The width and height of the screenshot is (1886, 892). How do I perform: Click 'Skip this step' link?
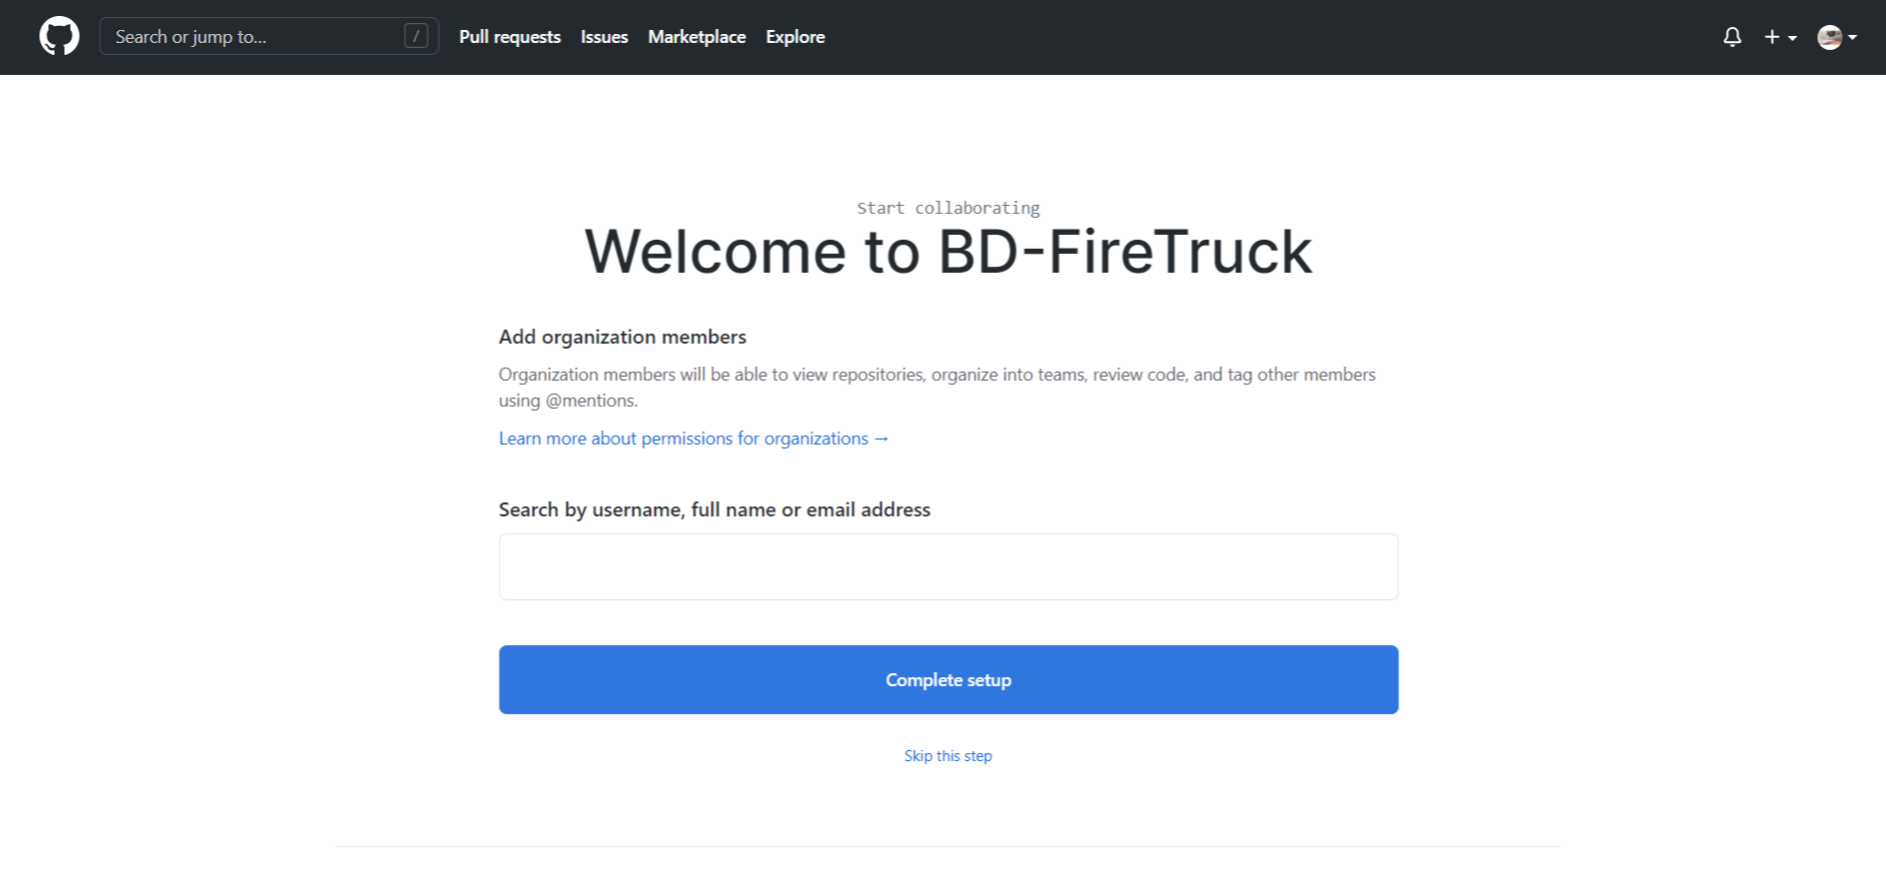(x=947, y=756)
